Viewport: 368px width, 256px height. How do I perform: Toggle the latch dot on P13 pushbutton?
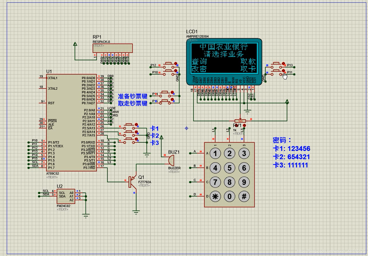coord(283,64)
